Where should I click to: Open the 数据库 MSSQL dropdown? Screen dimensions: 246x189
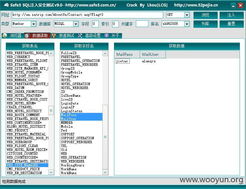[76, 24]
